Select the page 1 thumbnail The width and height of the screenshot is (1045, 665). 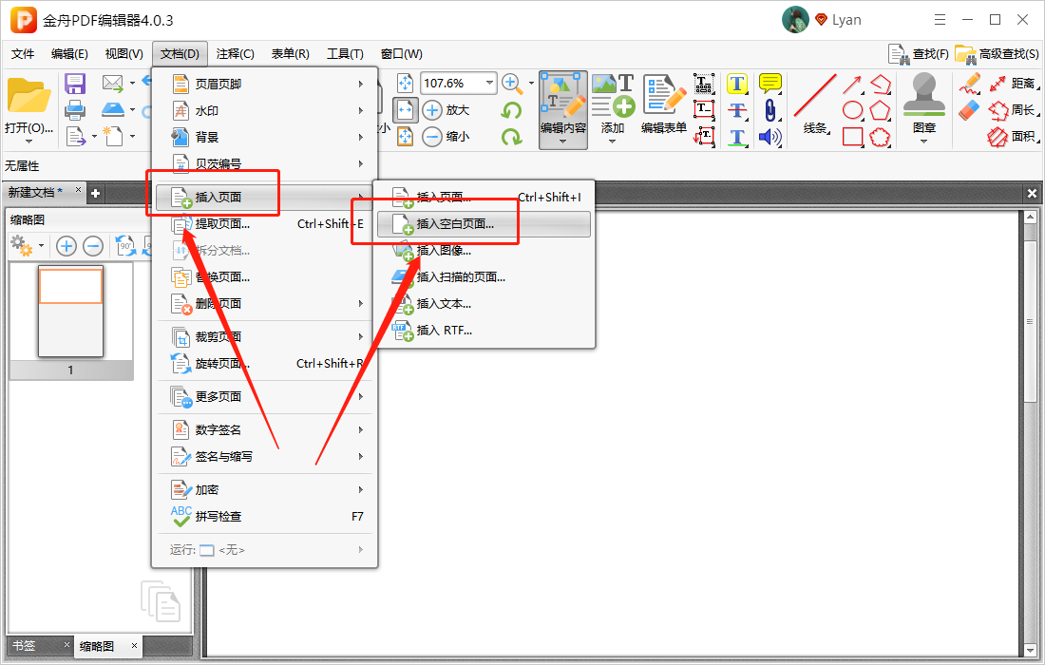tap(70, 312)
